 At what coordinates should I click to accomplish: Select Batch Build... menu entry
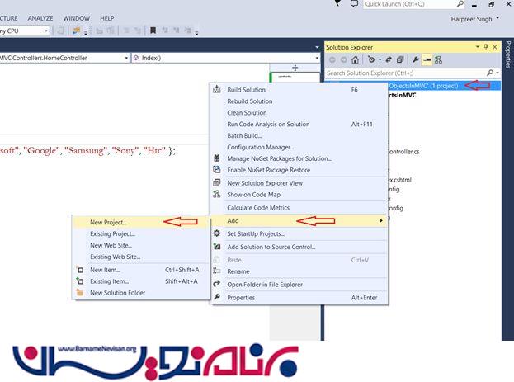pos(299,136)
